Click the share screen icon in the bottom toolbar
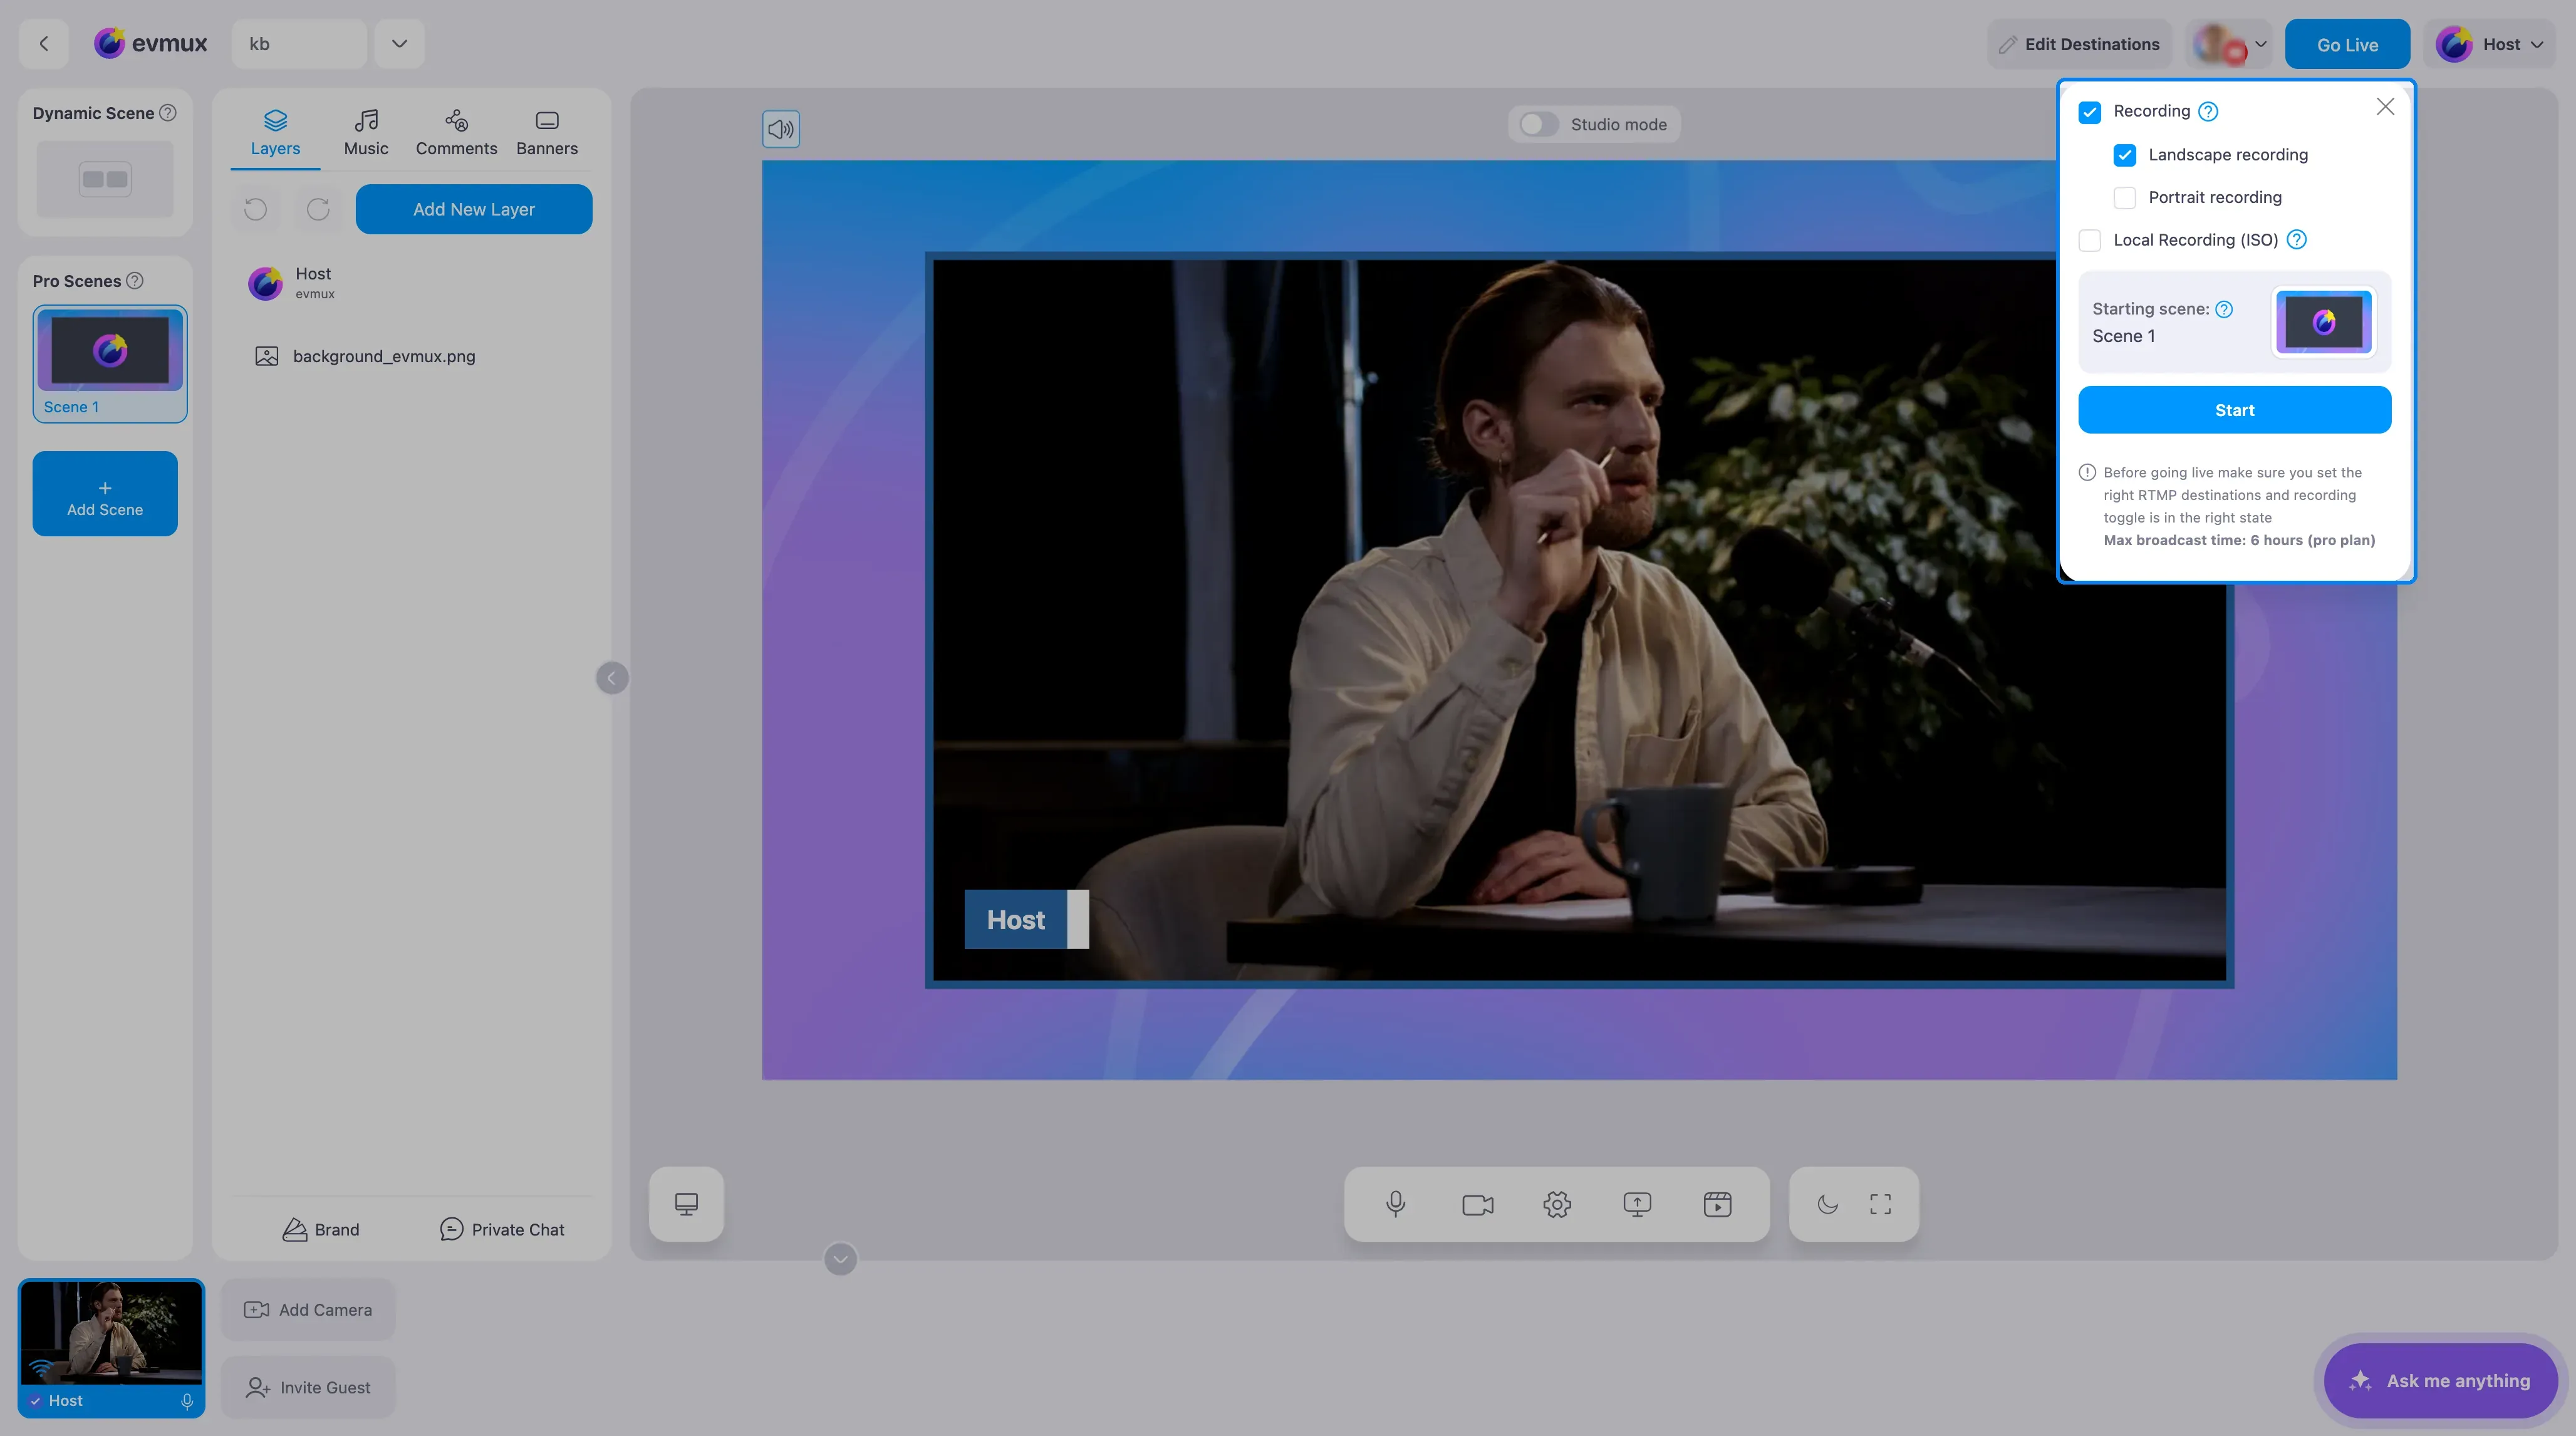Screen dimensions: 2576x1436 point(1637,1204)
